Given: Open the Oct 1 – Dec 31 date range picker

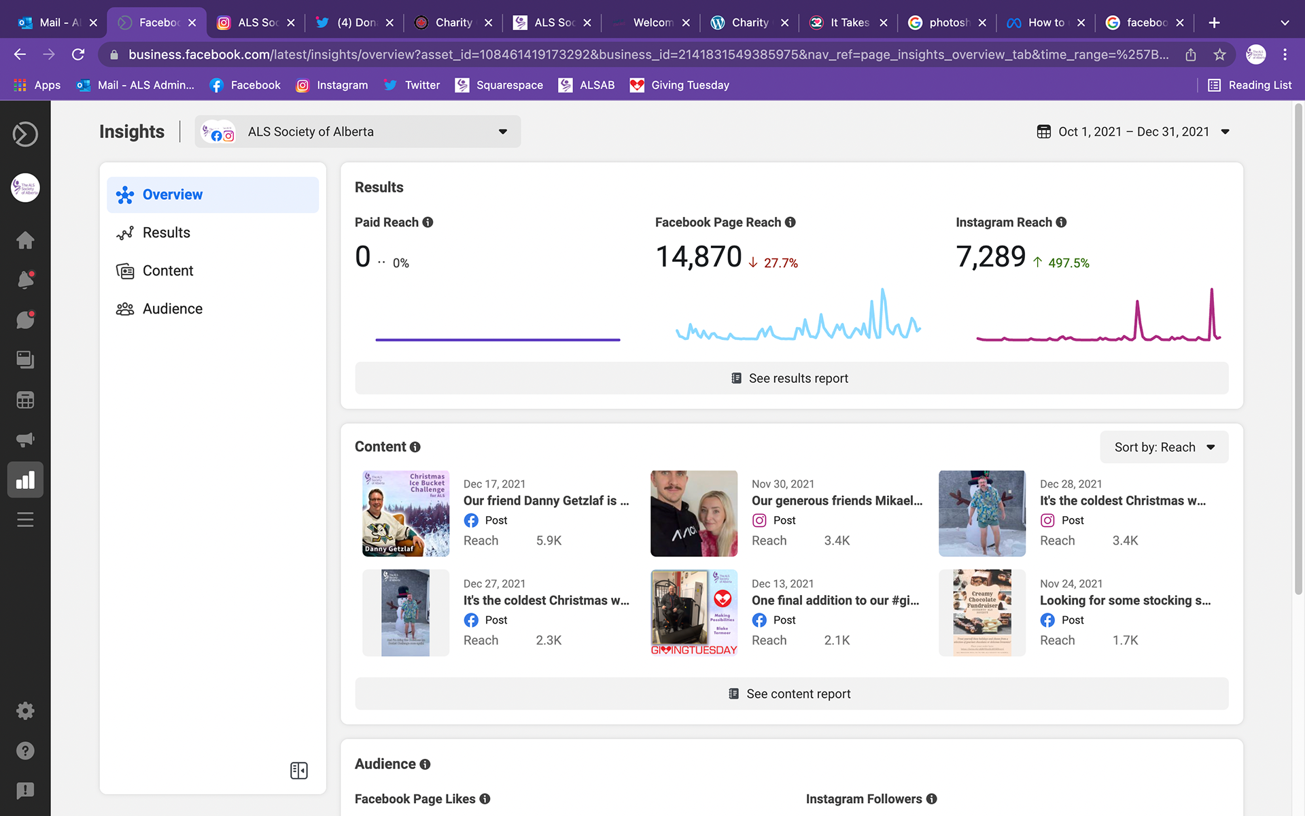Looking at the screenshot, I should (x=1132, y=131).
